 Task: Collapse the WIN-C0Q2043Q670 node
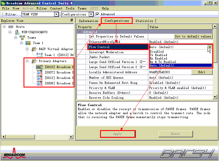10,32
